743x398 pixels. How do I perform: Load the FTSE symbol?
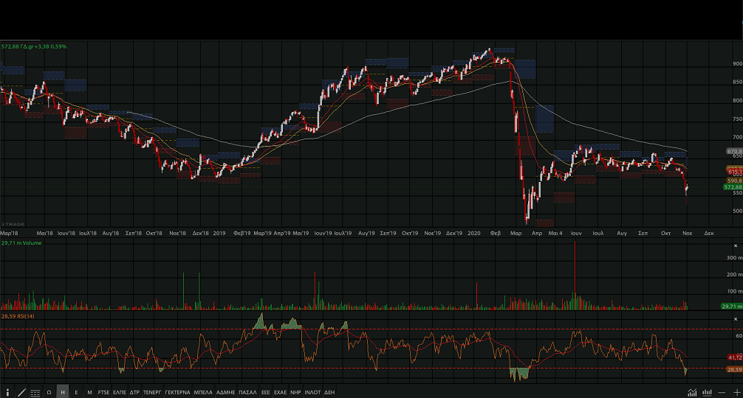coord(103,392)
